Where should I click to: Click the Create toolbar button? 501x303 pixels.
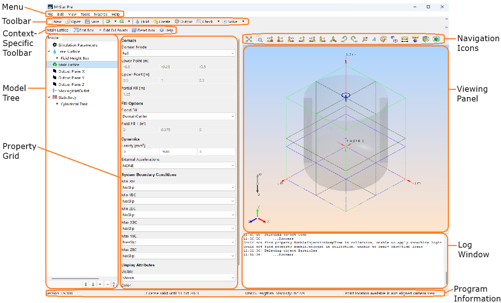(x=162, y=22)
